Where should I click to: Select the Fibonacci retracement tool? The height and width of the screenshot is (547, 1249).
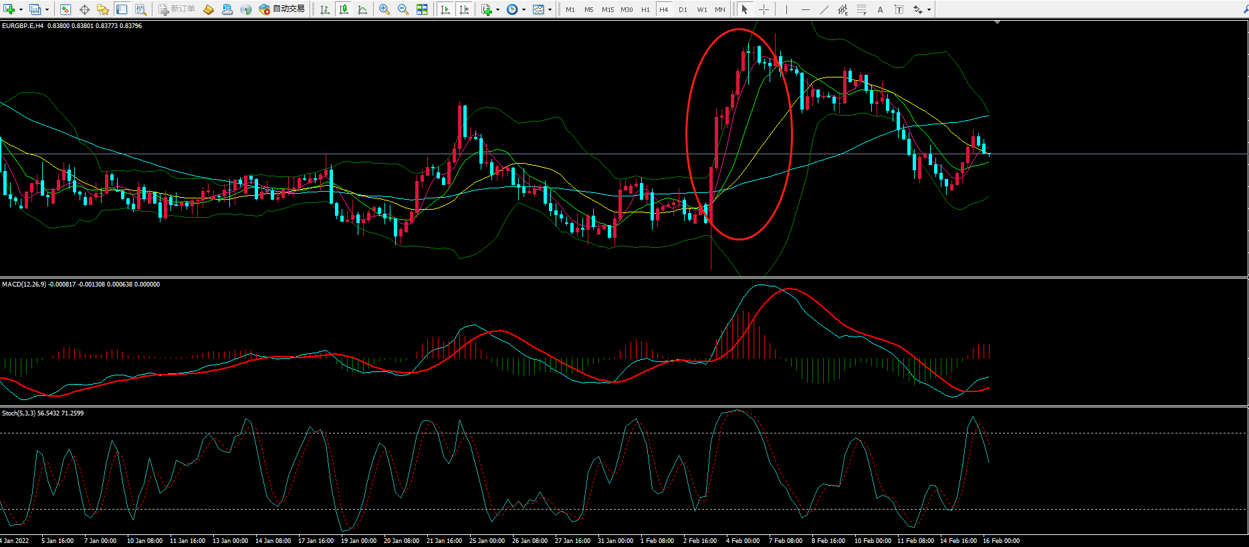click(861, 9)
